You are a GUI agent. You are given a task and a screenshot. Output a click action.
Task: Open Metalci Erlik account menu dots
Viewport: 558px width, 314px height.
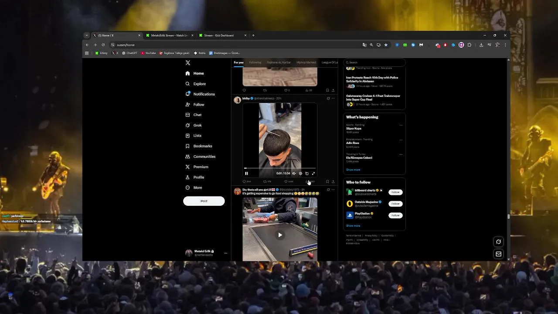[225, 253]
